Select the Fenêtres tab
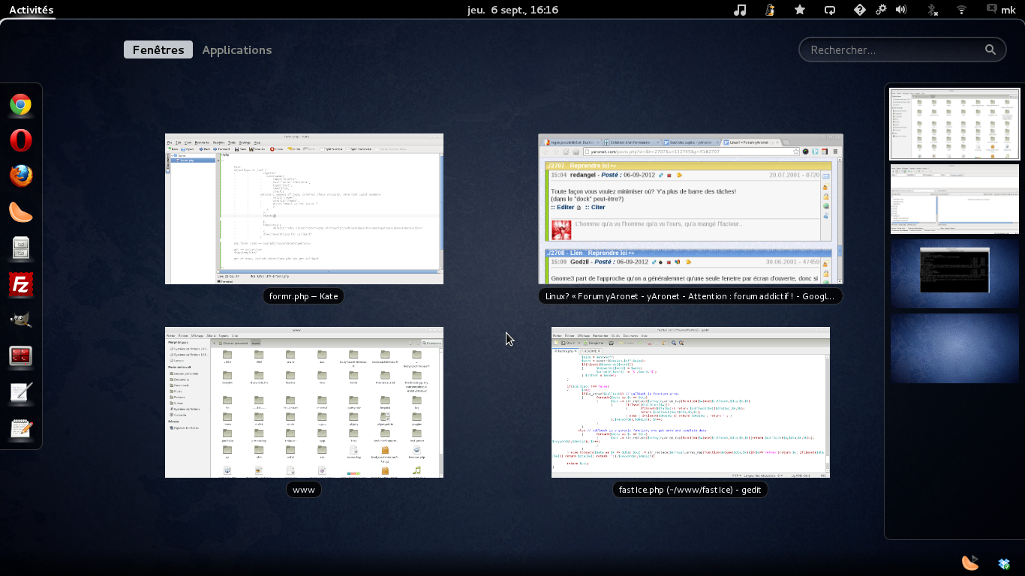1025x576 pixels. point(158,49)
